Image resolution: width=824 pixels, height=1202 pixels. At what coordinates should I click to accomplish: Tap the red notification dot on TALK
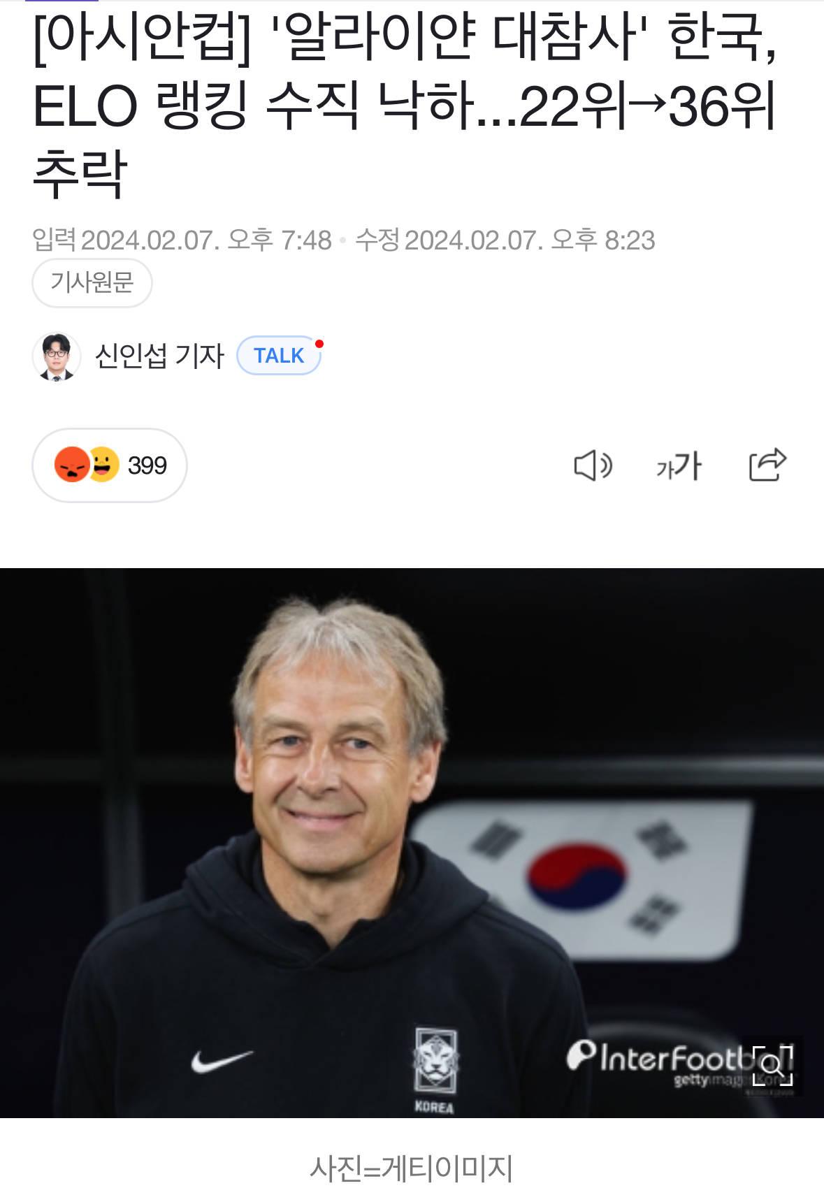pos(319,344)
